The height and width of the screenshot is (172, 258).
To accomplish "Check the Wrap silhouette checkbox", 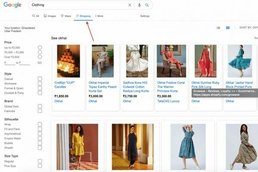I will tap(40, 124).
